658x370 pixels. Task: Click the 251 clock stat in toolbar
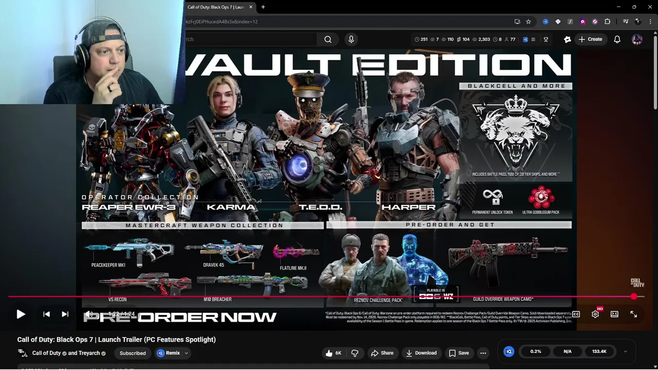click(421, 40)
